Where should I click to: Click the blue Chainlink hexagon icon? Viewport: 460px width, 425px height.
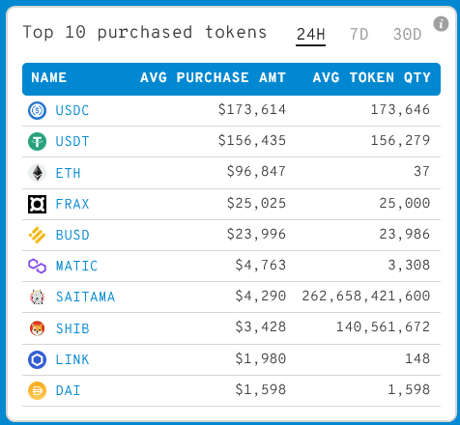[37, 359]
